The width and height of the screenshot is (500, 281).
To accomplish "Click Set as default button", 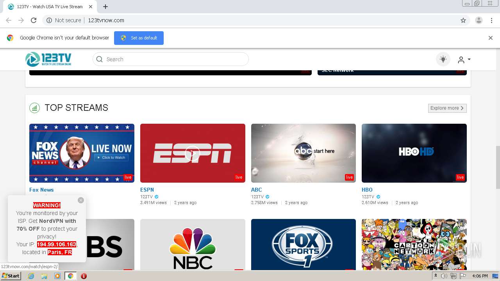I will coord(139,38).
